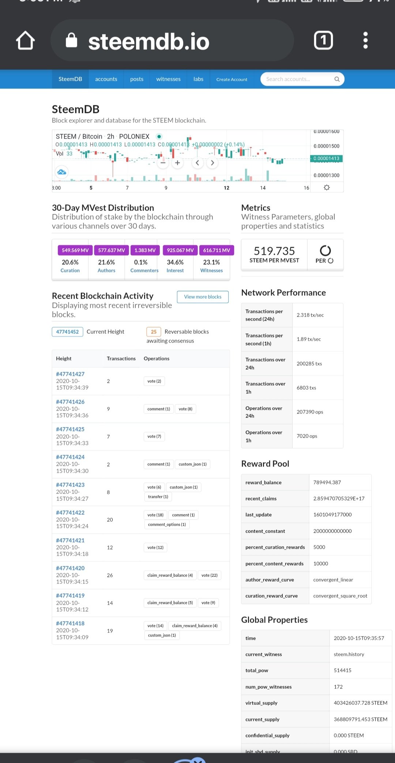
Task: Click the padlock site security icon
Action: click(71, 40)
